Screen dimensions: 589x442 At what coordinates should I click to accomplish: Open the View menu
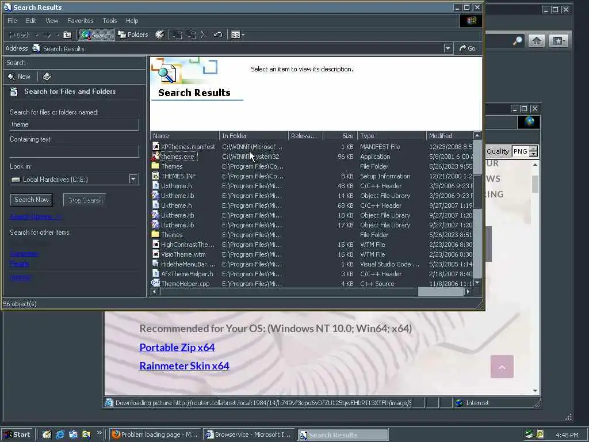tap(52, 21)
